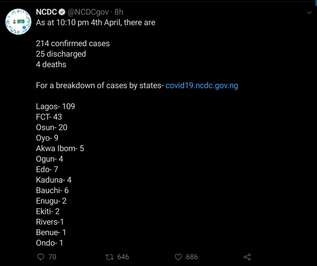Viewport: 317px width, 266px height.
Task: Click the like count 686
Action: [192, 257]
